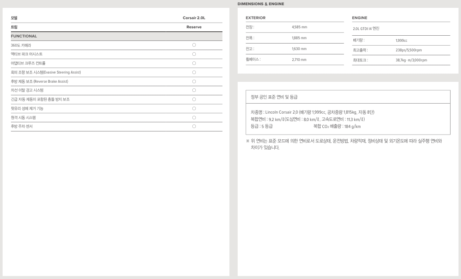Click the '238ps/5,500rpm' output value
This screenshot has height=279, width=461.
(409, 50)
